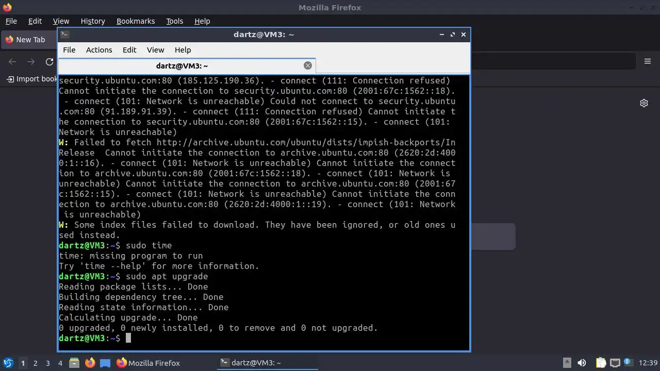Open Firefox History menu
This screenshot has width=660, height=371.
93,21
